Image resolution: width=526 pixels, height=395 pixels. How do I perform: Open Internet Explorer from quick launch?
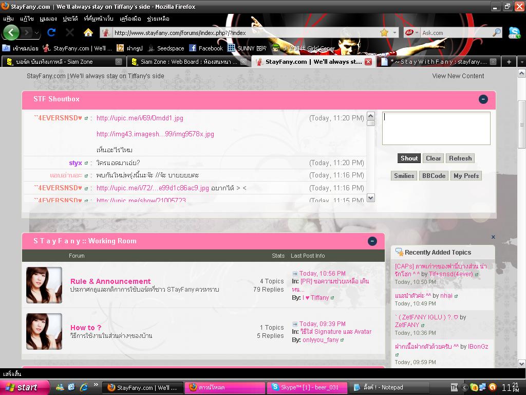84,387
